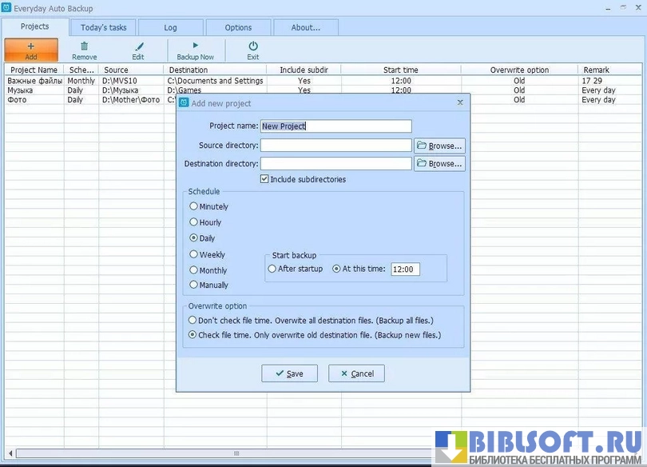Select the Weekly schedule option
Image resolution: width=647 pixels, height=467 pixels.
click(194, 254)
